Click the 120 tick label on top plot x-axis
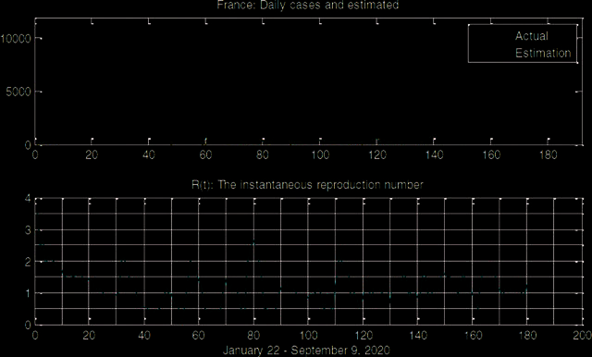592x357 pixels. click(377, 154)
